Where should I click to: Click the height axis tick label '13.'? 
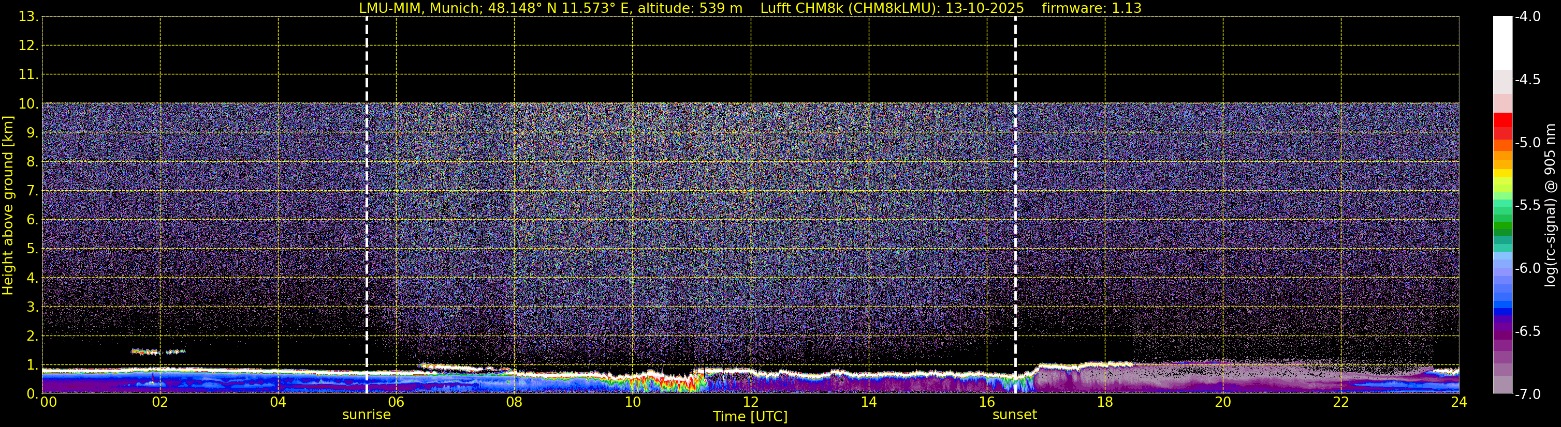click(x=28, y=17)
